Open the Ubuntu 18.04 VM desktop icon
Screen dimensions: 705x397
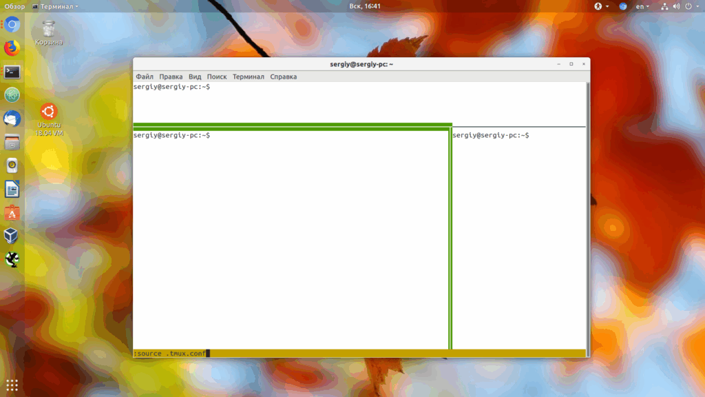[49, 120]
